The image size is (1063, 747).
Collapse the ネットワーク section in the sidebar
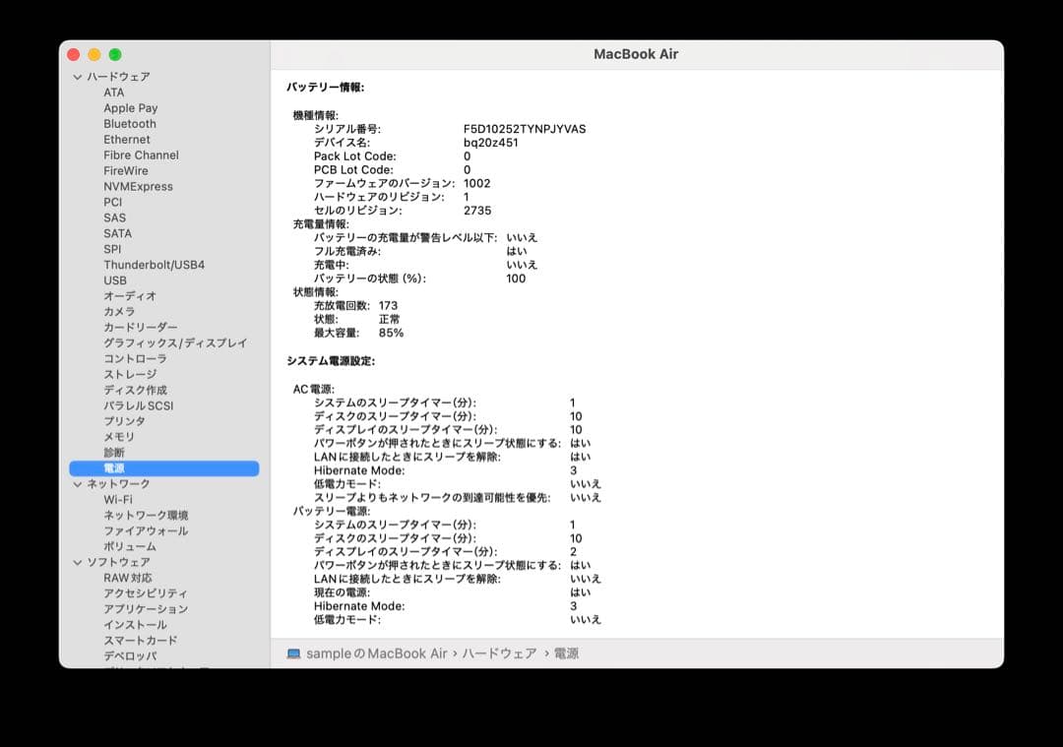(x=76, y=483)
